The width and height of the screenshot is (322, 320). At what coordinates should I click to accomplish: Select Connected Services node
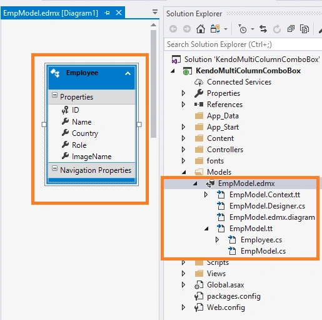tap(239, 82)
